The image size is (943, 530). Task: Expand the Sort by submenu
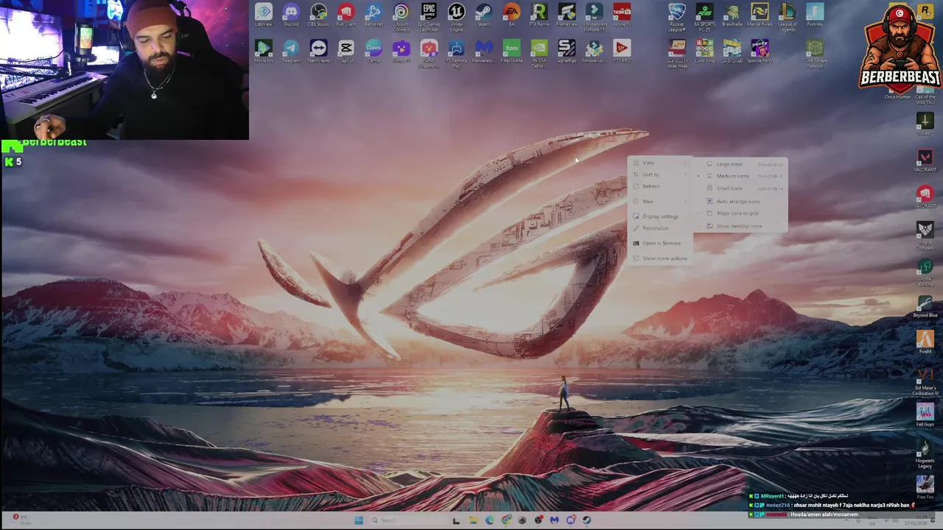[659, 174]
